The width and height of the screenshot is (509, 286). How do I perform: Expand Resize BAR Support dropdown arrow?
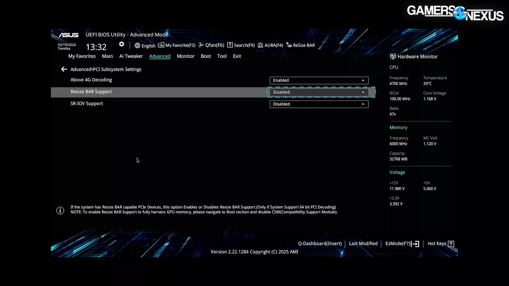tap(363, 92)
